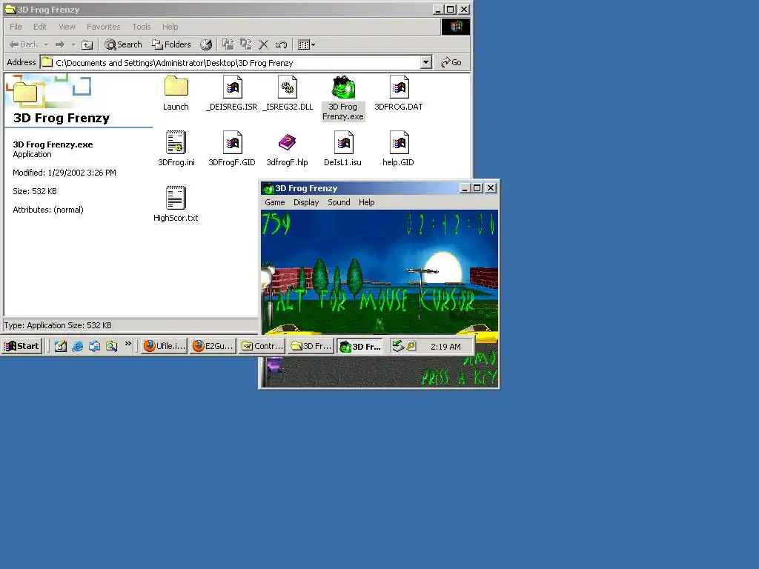Screen dimensions: 759x569
Task: Open the Tools menu in Explorer
Action: click(x=142, y=27)
